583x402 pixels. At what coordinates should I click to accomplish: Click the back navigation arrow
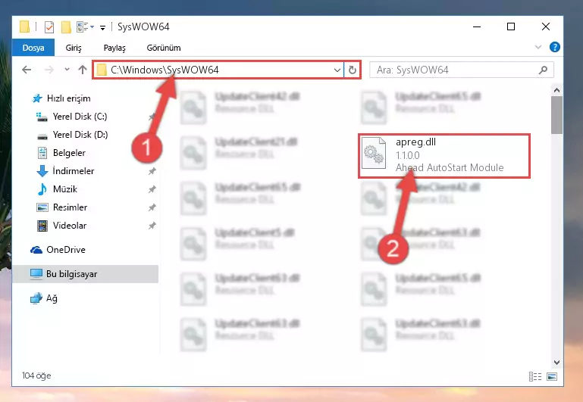click(x=27, y=70)
